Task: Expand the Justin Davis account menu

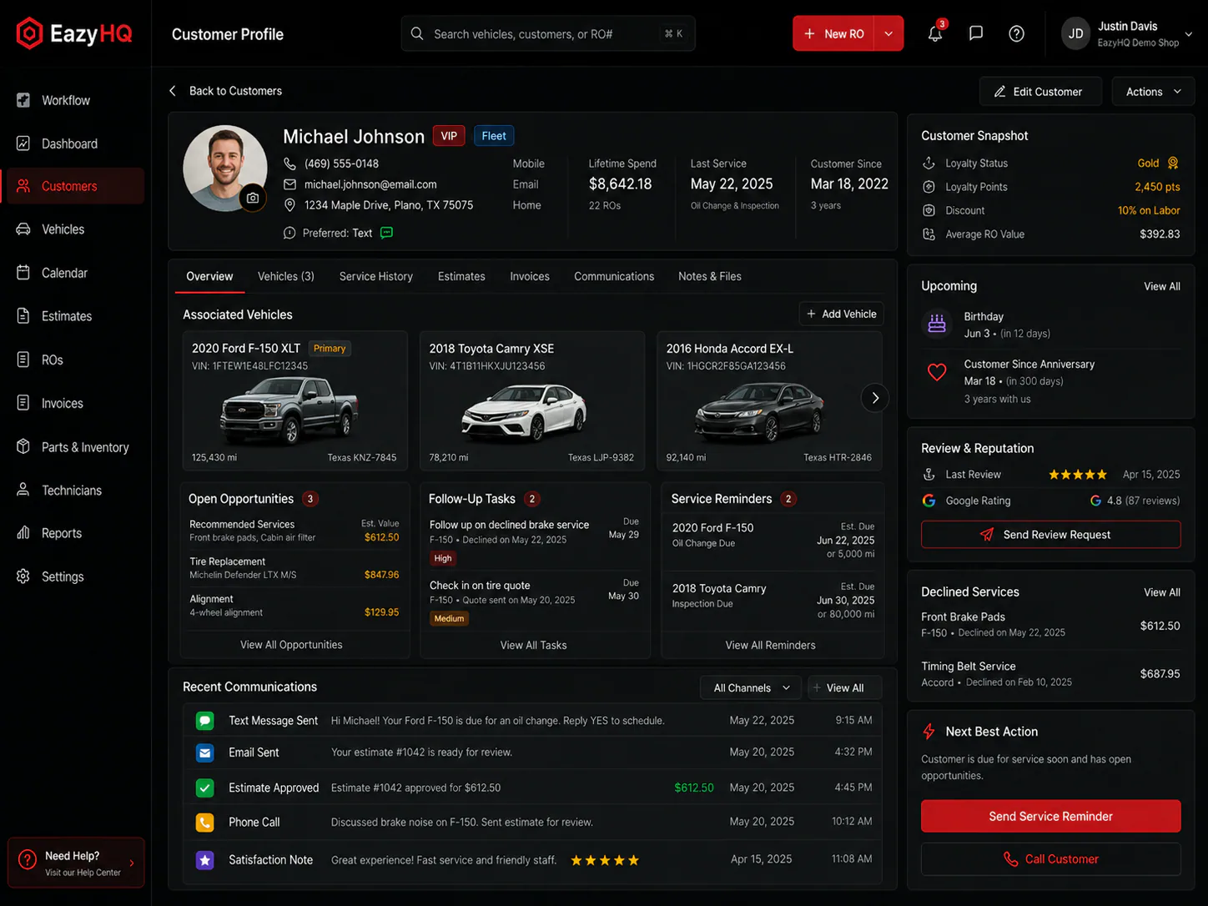Action: click(1188, 34)
